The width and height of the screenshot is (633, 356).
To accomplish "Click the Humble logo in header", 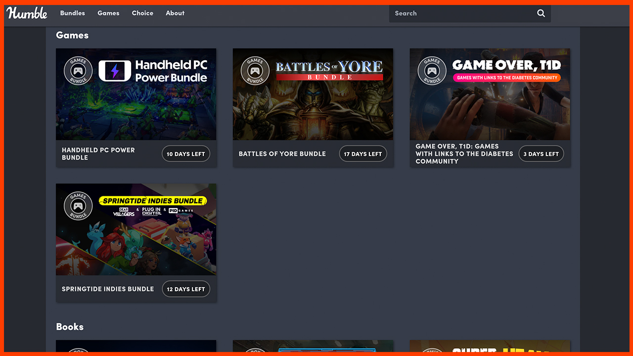I will click(27, 13).
